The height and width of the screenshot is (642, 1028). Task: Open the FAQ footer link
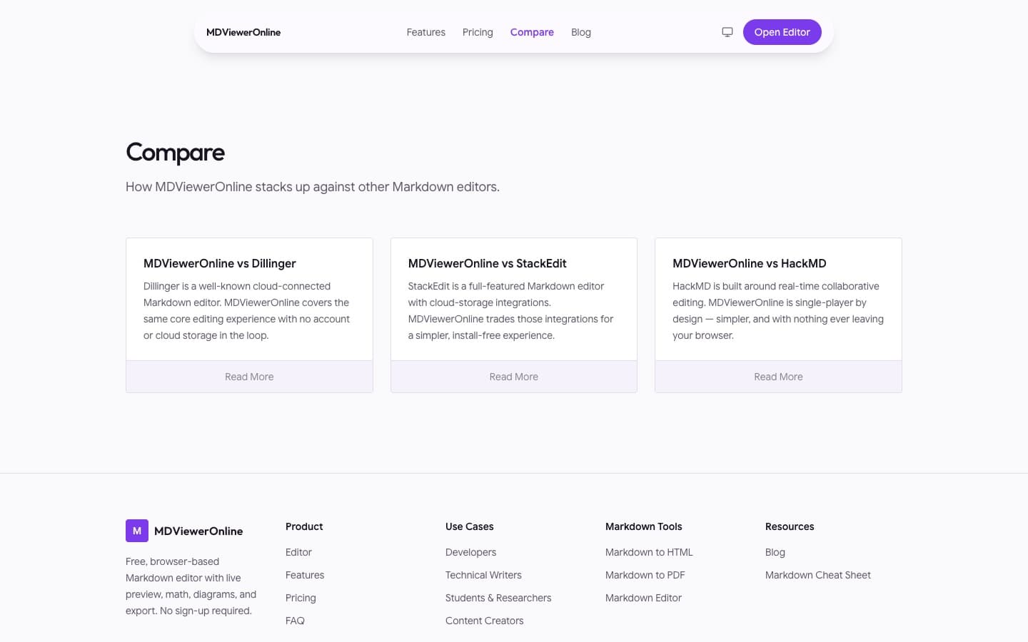click(295, 621)
